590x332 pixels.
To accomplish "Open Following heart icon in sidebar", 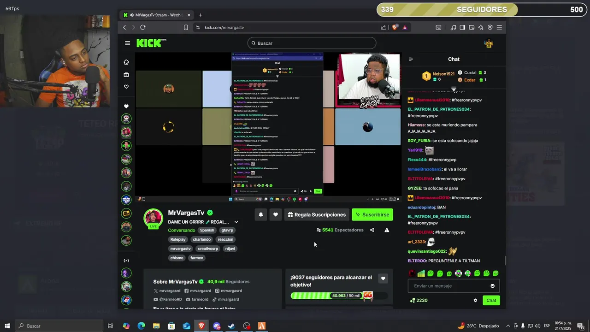I will [126, 87].
